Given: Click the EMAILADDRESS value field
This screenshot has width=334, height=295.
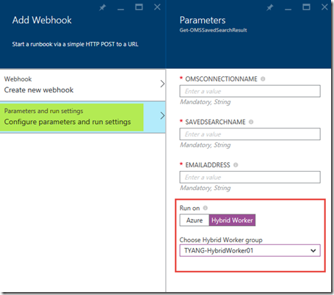Looking at the screenshot, I should [x=250, y=177].
